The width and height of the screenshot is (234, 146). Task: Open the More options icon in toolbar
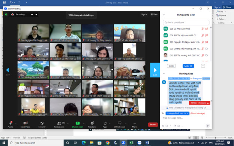click(x=134, y=123)
